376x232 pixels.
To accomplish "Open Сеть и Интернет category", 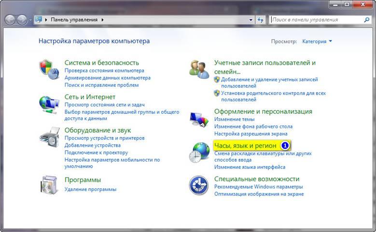I will pyautogui.click(x=90, y=97).
